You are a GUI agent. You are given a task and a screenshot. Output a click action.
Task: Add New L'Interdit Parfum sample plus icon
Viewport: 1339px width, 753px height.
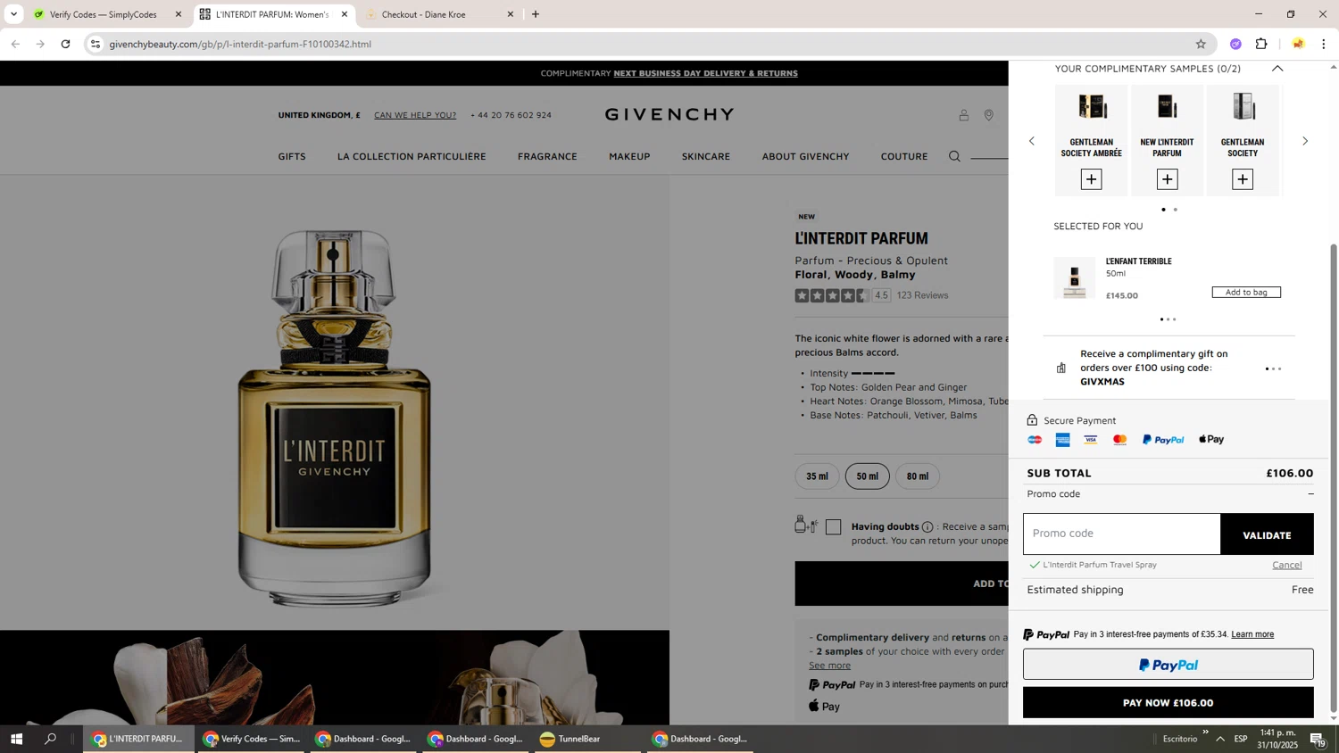pyautogui.click(x=1167, y=179)
